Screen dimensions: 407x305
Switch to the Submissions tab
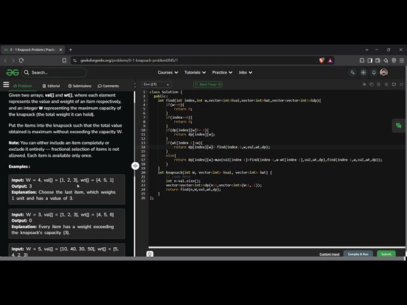(x=79, y=86)
